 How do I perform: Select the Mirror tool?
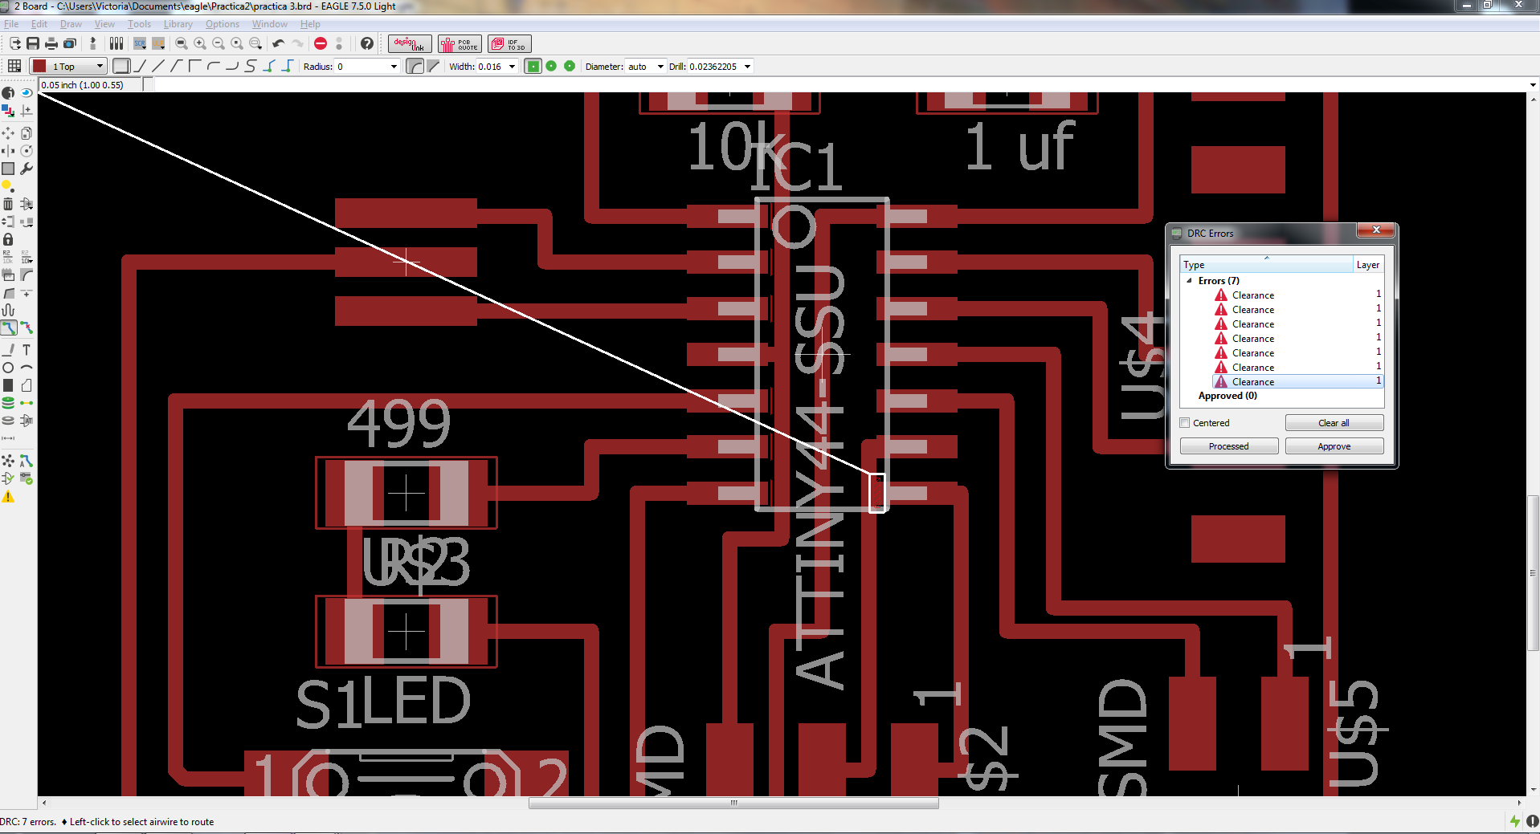8,151
